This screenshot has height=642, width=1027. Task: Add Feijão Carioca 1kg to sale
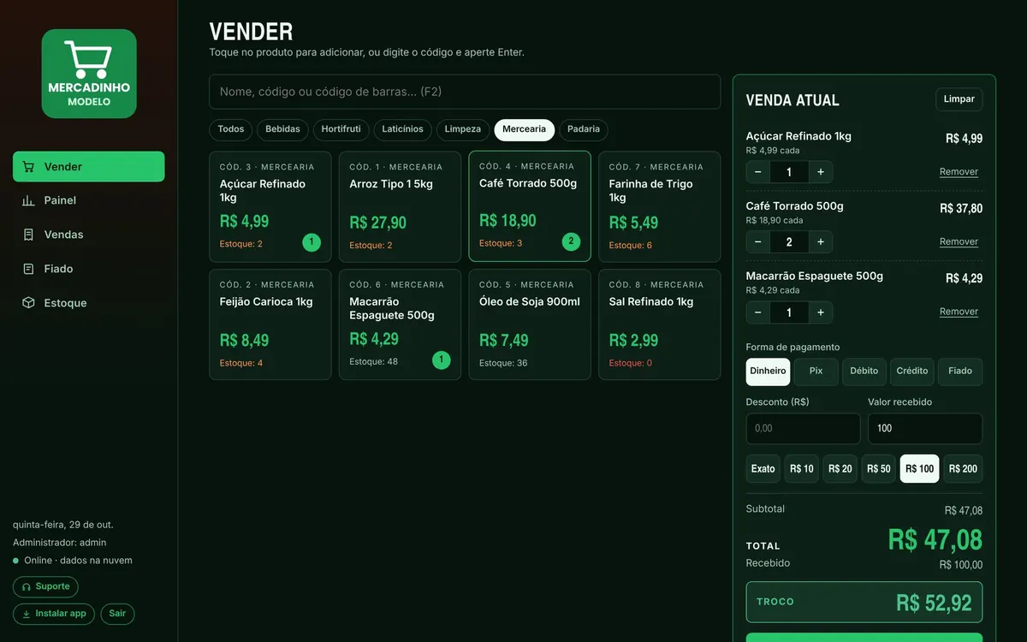pyautogui.click(x=270, y=324)
